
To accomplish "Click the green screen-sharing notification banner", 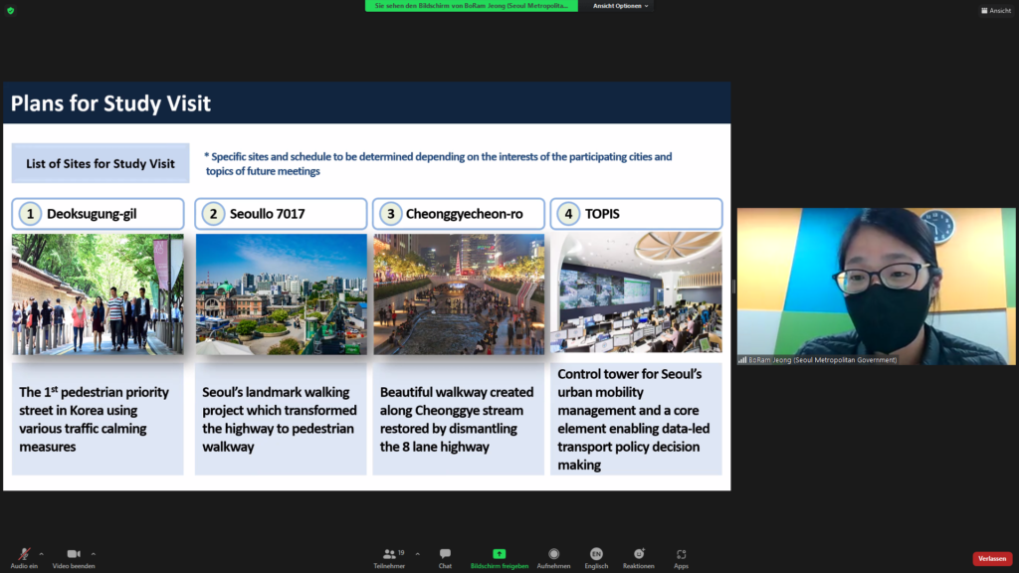I will click(x=471, y=6).
